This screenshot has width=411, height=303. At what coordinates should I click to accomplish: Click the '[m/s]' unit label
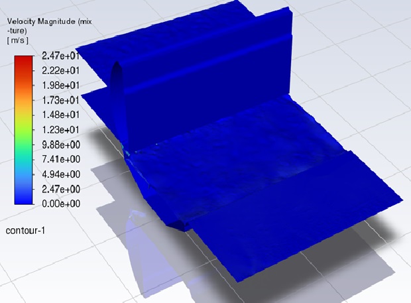coord(18,40)
